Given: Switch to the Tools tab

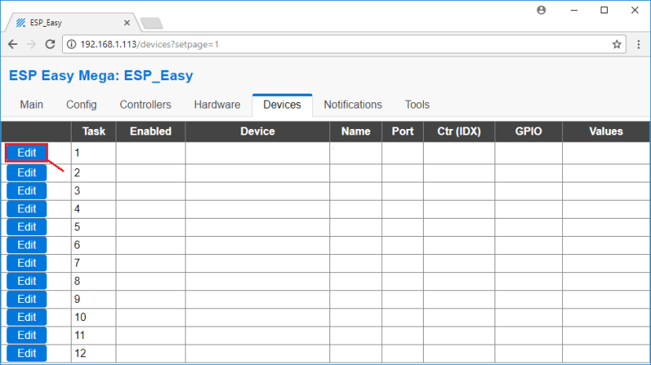Looking at the screenshot, I should coord(417,105).
